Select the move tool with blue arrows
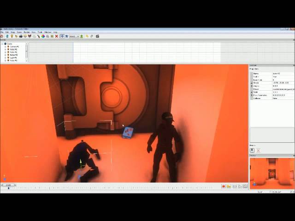 coord(62,36)
